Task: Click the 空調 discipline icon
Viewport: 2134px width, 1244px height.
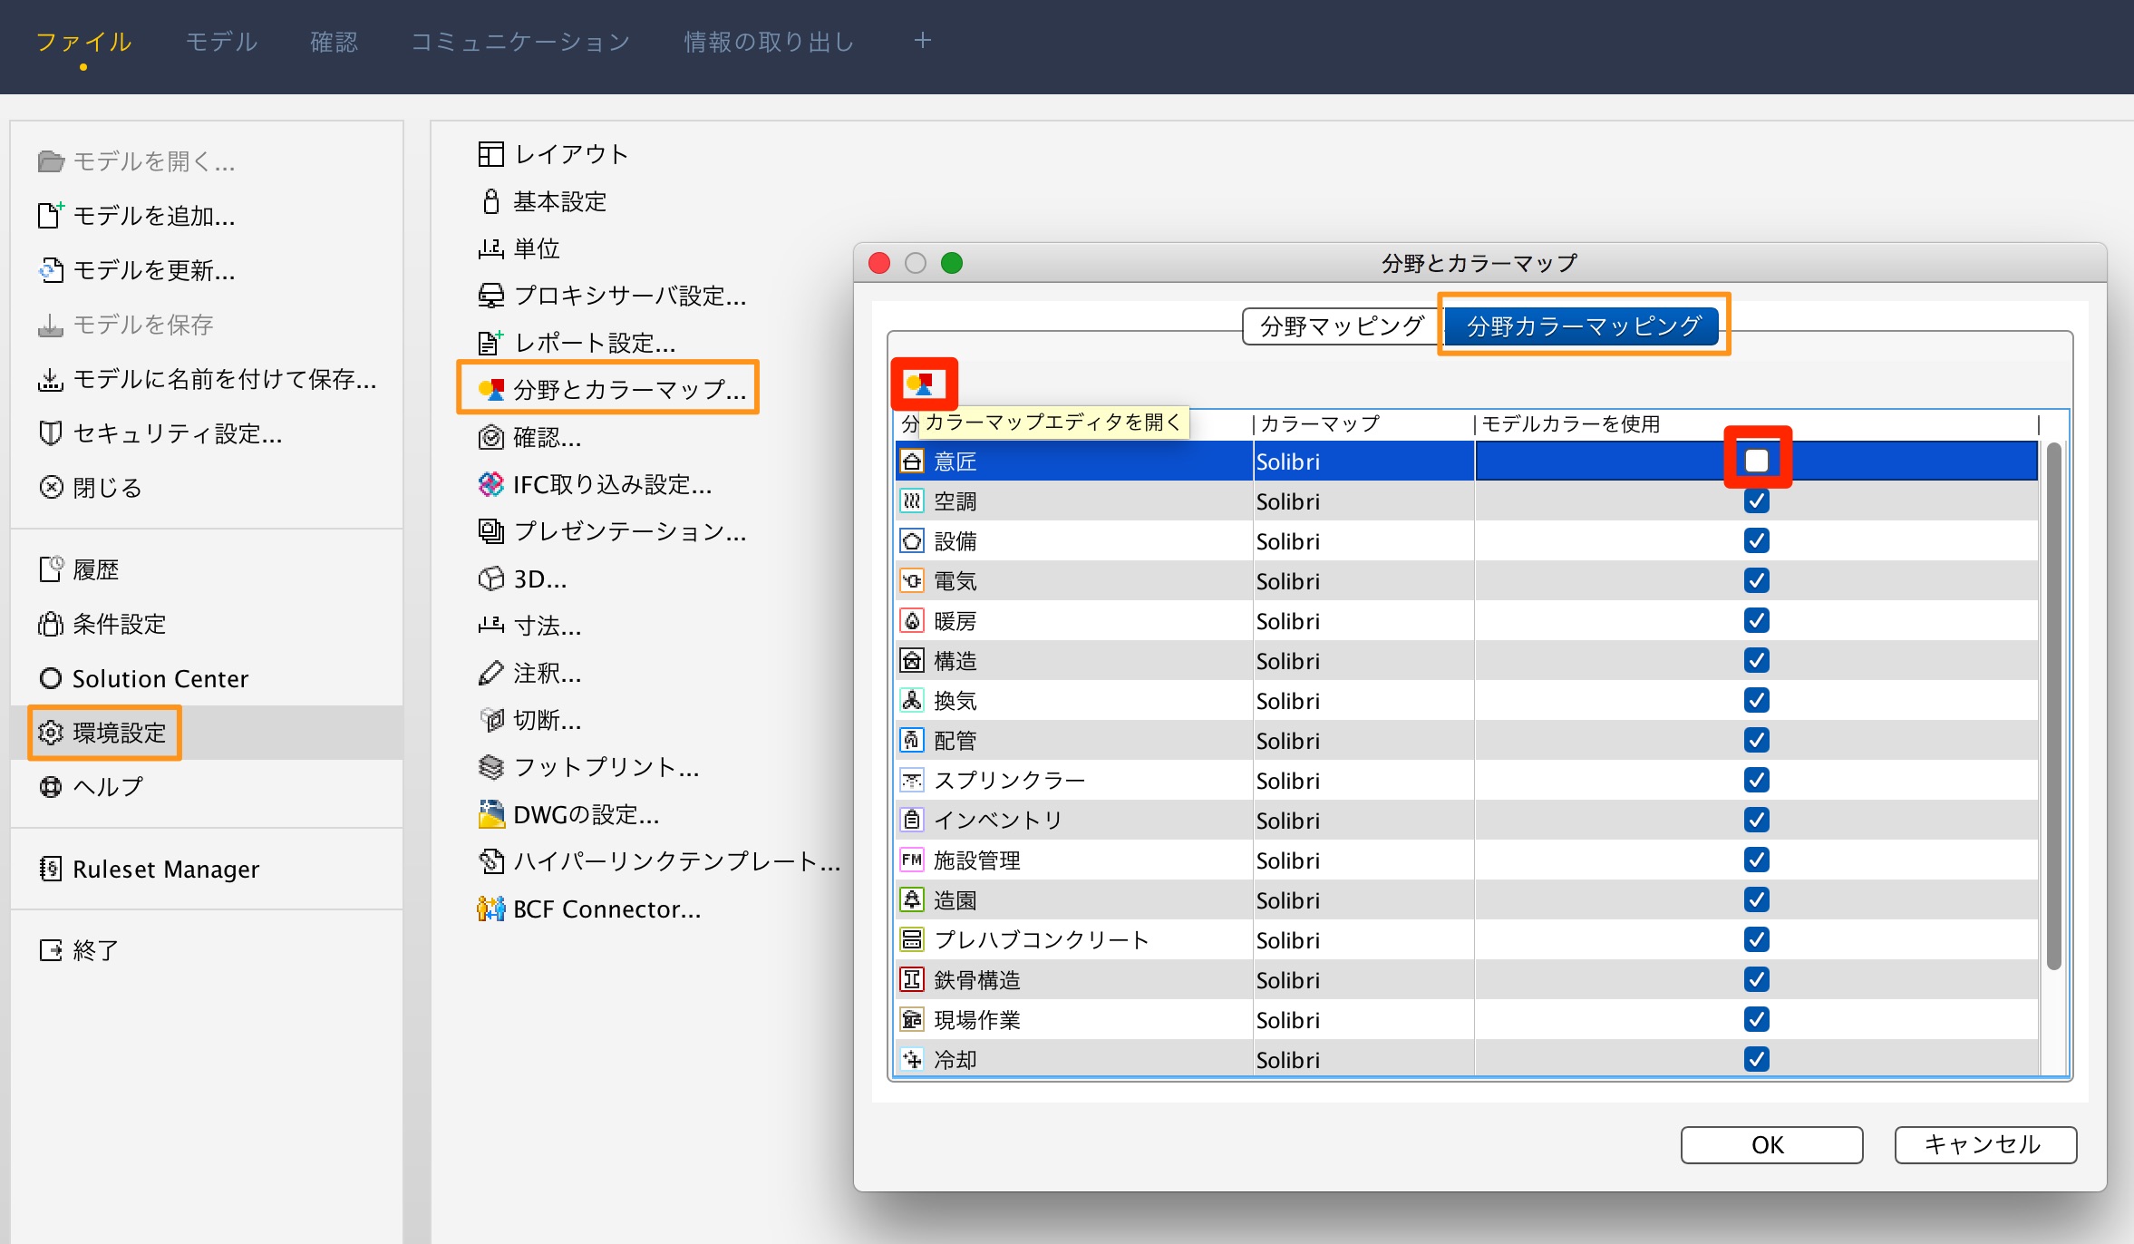Action: [911, 501]
